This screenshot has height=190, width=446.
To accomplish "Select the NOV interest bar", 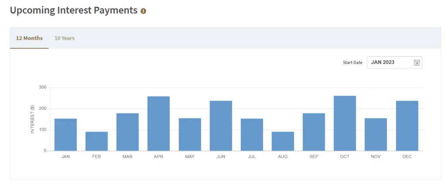I will 376,135.
